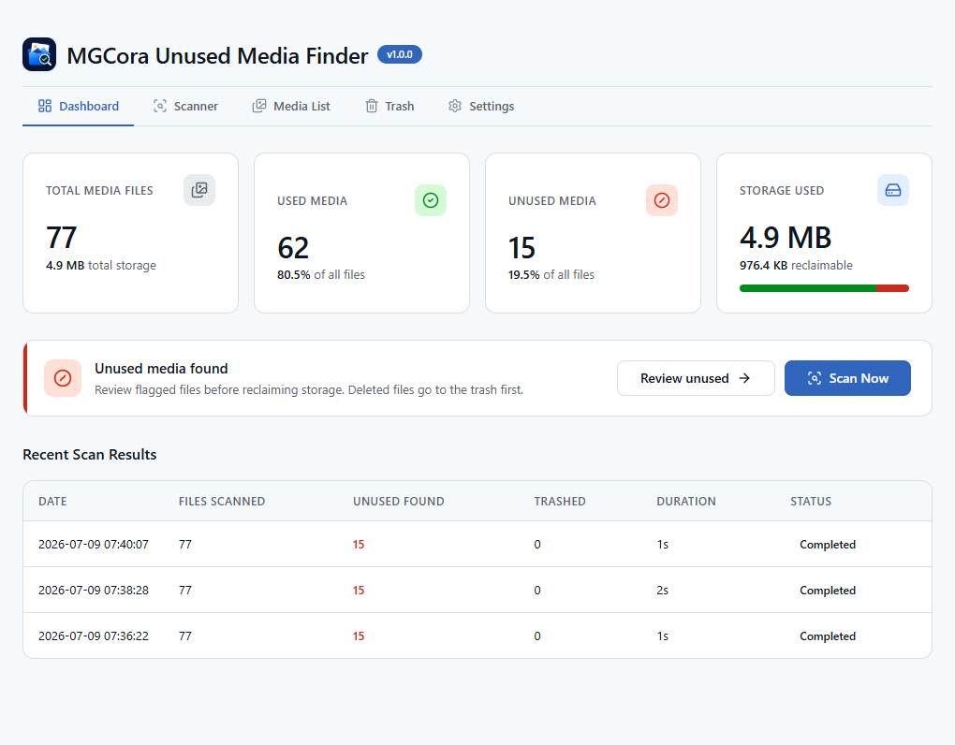Click the 19.5% of all files text
This screenshot has height=745, width=955.
(551, 274)
